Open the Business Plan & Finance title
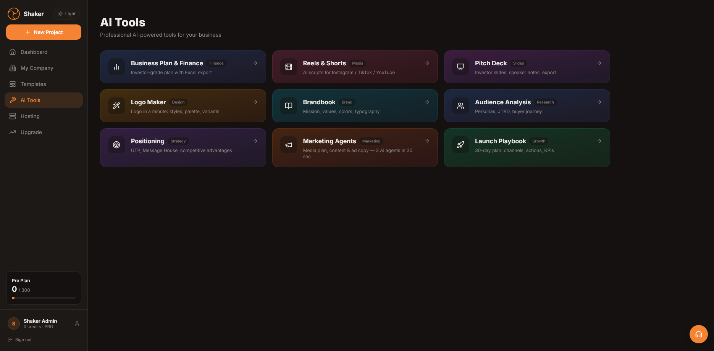This screenshot has height=351, width=714. click(x=167, y=63)
